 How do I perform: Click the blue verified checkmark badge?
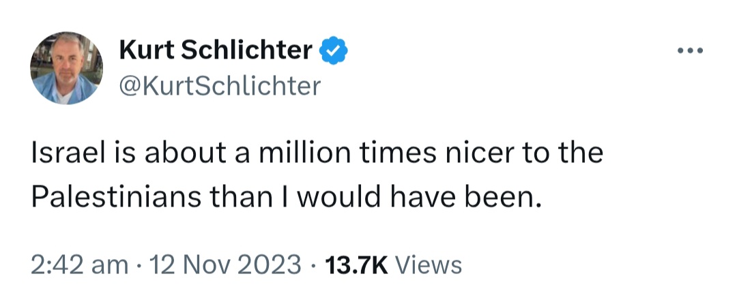pos(334,51)
